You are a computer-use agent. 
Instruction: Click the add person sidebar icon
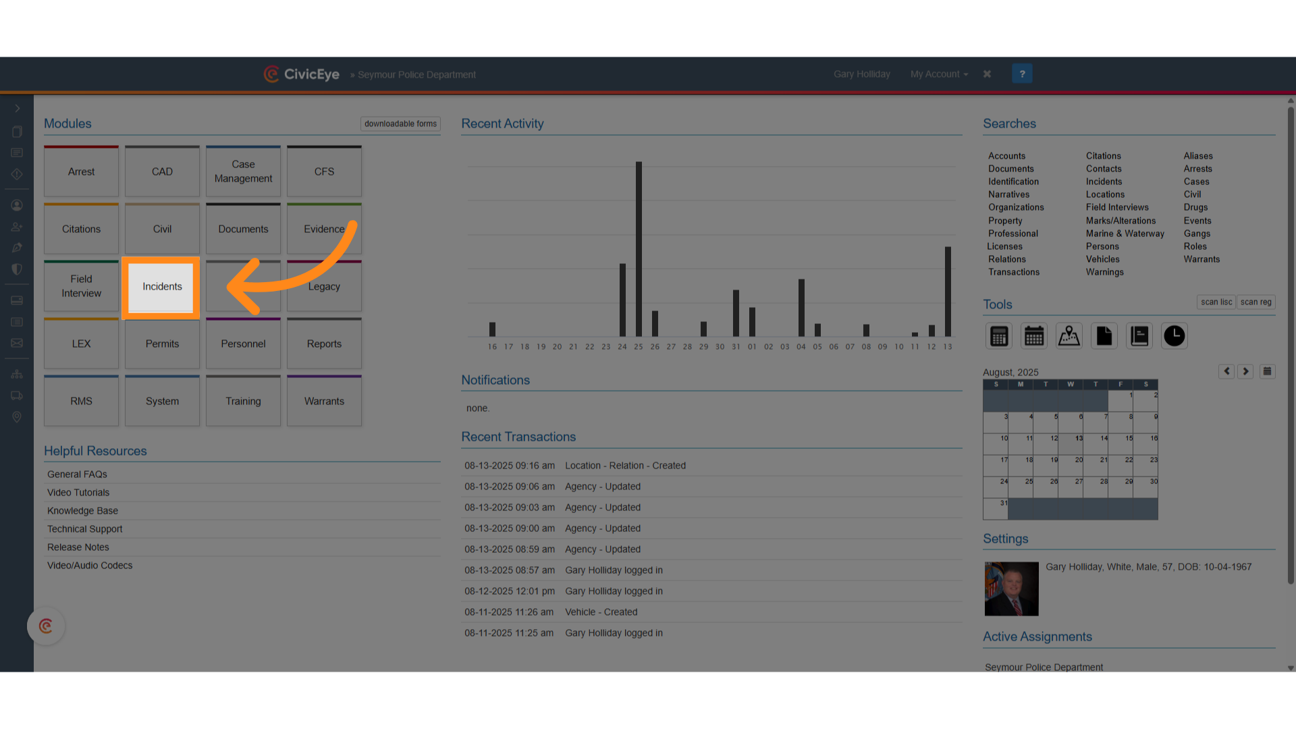tap(17, 227)
